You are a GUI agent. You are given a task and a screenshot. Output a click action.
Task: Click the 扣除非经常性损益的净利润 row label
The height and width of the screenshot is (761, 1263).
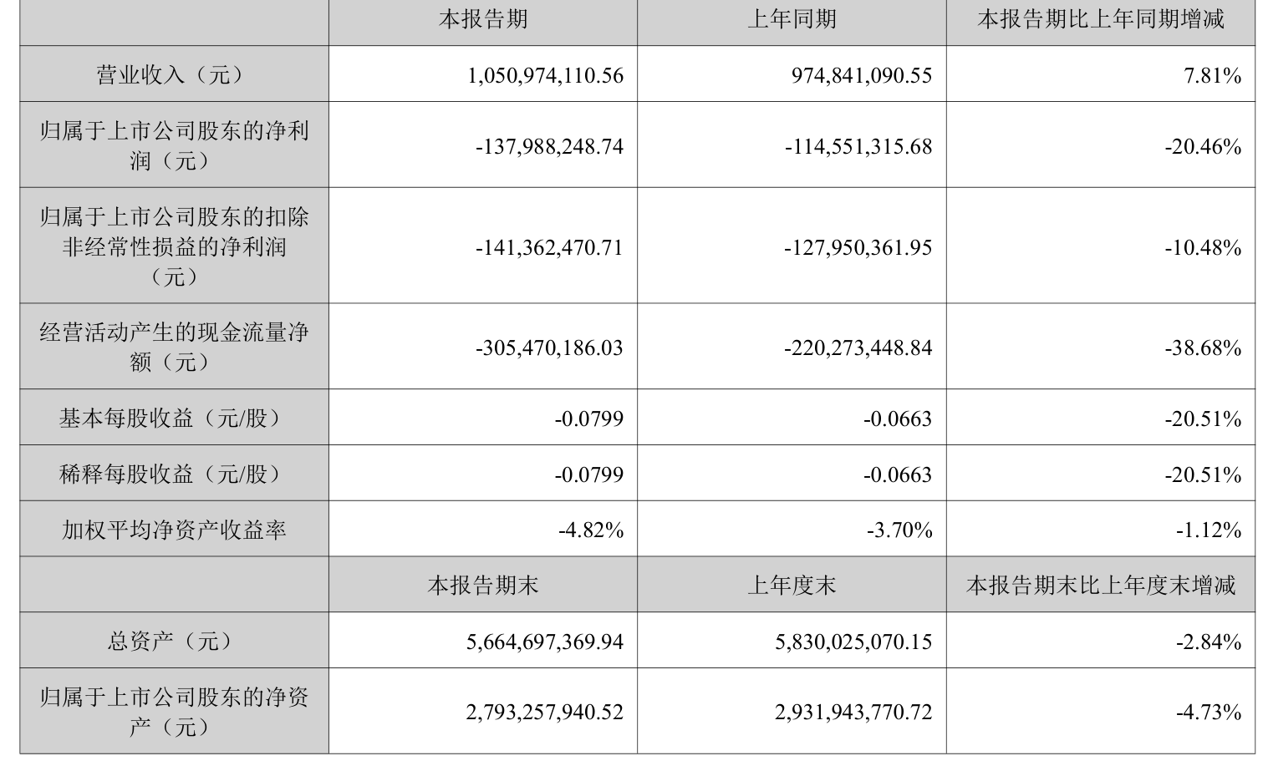[174, 246]
